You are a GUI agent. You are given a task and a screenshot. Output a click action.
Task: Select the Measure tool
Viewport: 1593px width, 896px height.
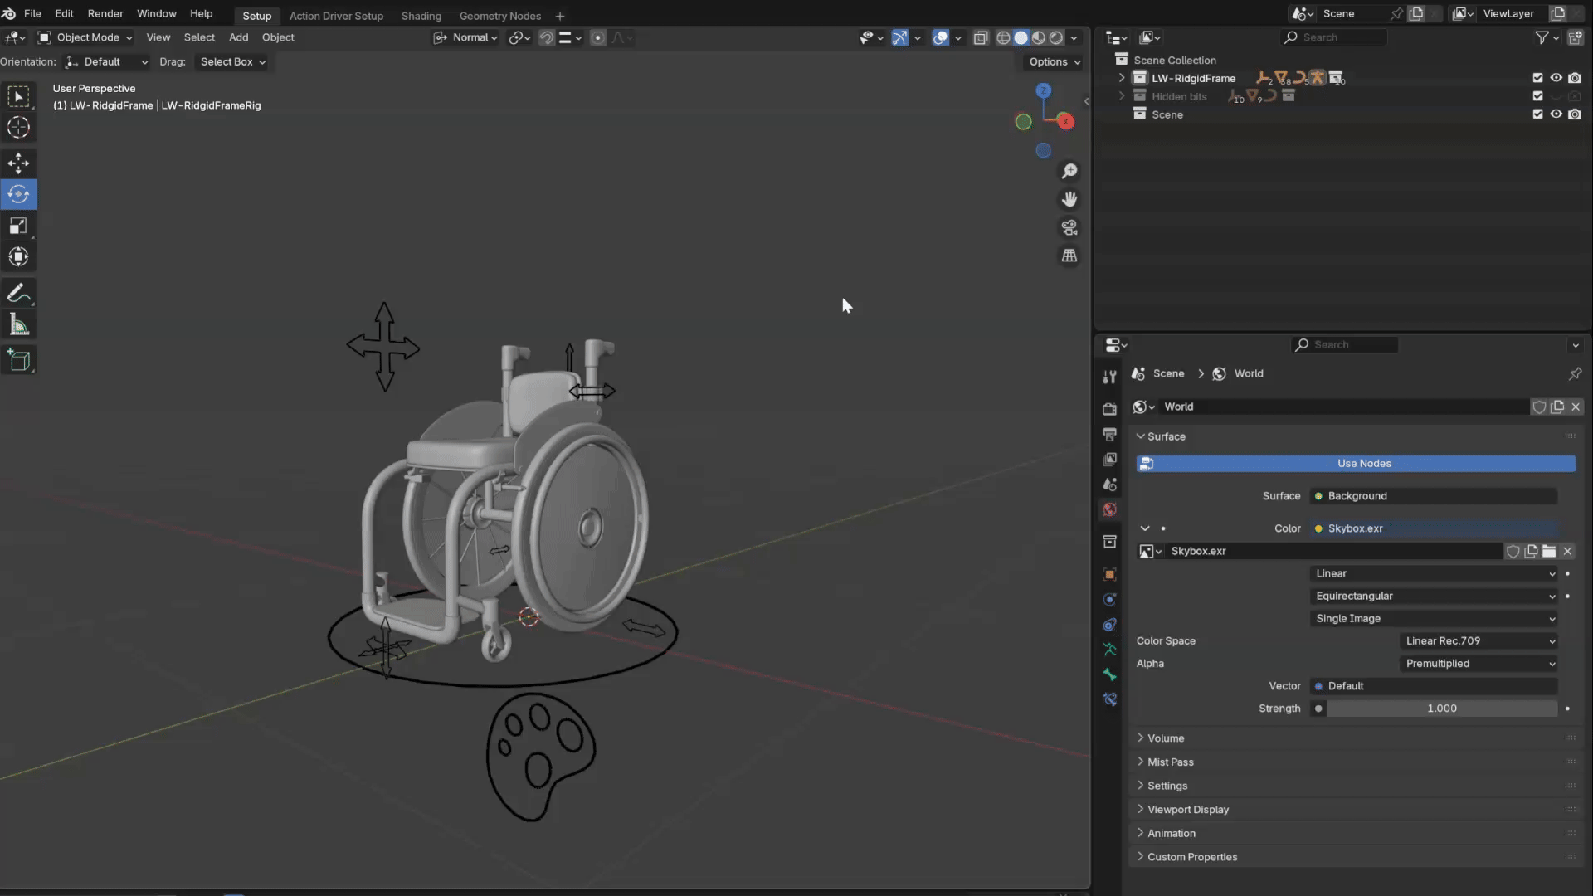[x=18, y=325]
